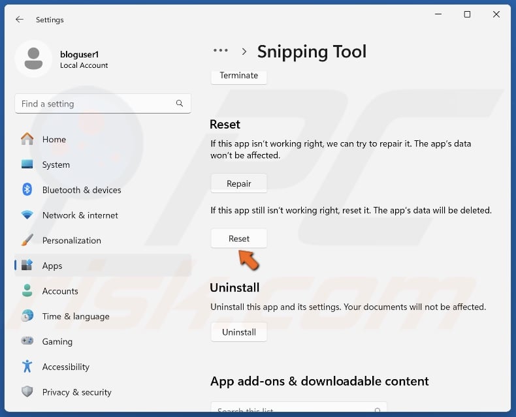Go to Time & language settings
The height and width of the screenshot is (417, 516).
pyautogui.click(x=103, y=316)
